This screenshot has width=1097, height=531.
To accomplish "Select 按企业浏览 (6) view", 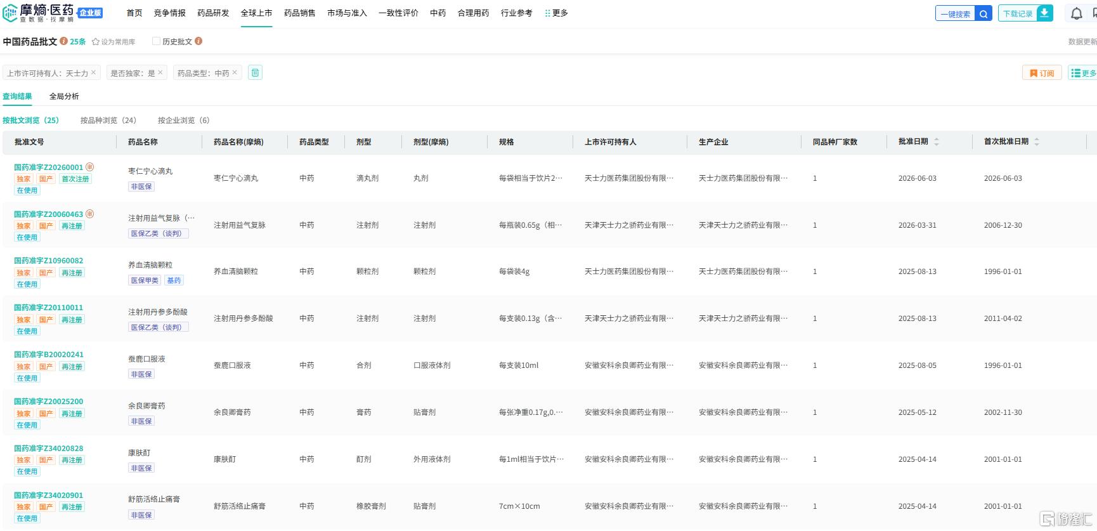I will (x=183, y=121).
